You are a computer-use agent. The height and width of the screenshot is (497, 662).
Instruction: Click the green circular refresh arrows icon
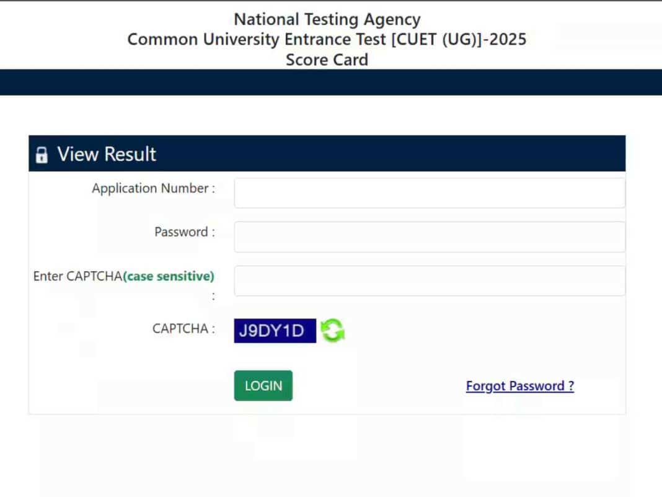pos(332,330)
